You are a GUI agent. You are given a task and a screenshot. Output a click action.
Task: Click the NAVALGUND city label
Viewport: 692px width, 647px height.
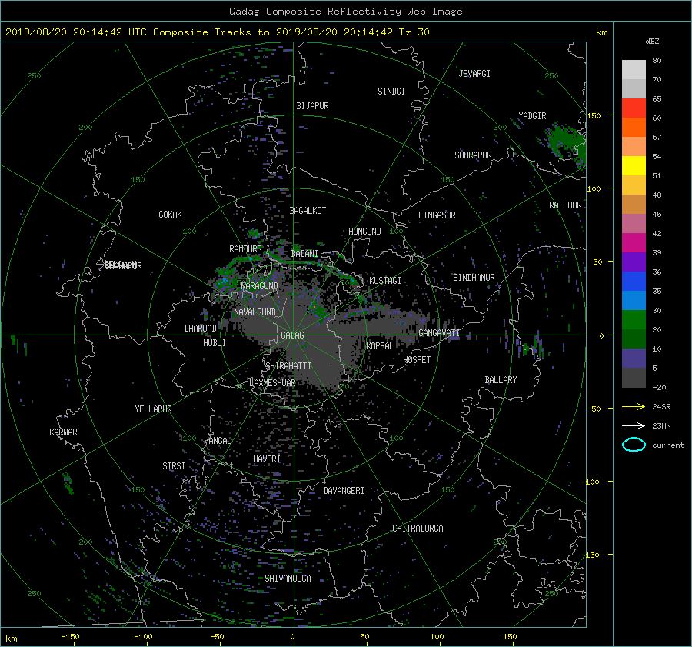(x=255, y=312)
